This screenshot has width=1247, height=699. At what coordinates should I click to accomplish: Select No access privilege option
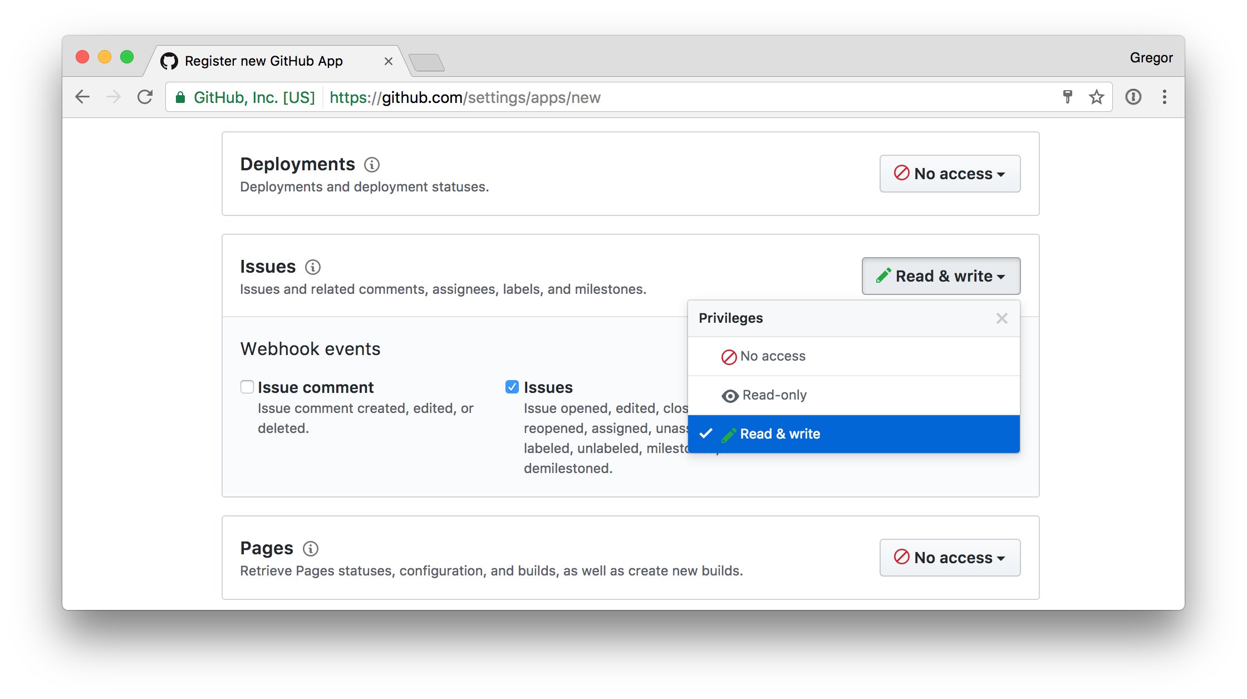coord(773,356)
